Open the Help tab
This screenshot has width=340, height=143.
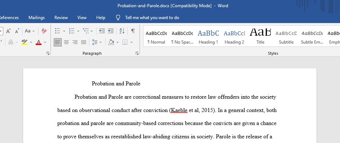coord(101,18)
